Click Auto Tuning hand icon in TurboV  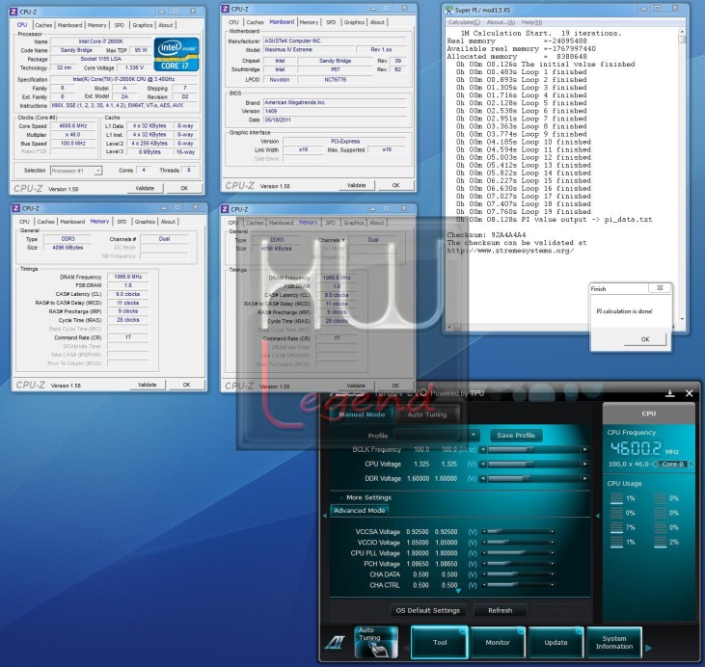point(376,643)
